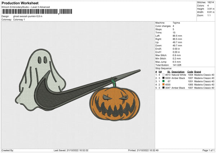Click the 'Brand' column header
The height and width of the screenshot is (153, 216).
point(198,72)
